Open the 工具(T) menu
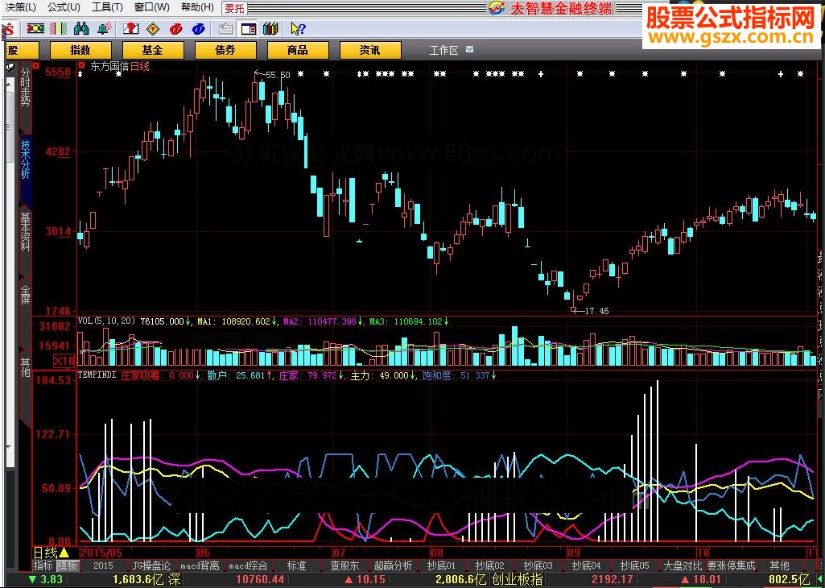Image resolution: width=825 pixels, height=588 pixels. click(x=107, y=8)
